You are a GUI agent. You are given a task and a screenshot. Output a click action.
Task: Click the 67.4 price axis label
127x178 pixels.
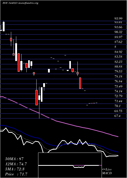click(117, 116)
